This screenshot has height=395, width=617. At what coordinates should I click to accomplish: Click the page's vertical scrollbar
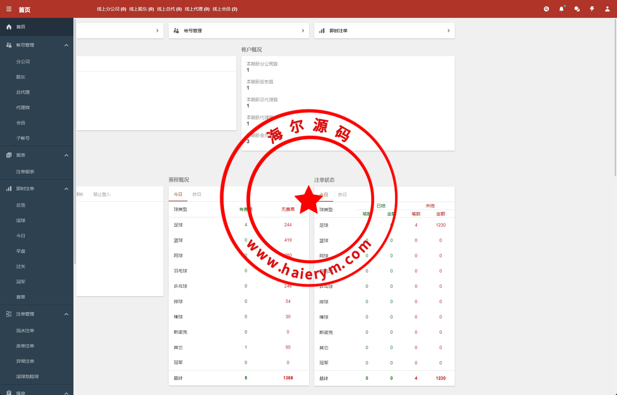(x=615, y=96)
